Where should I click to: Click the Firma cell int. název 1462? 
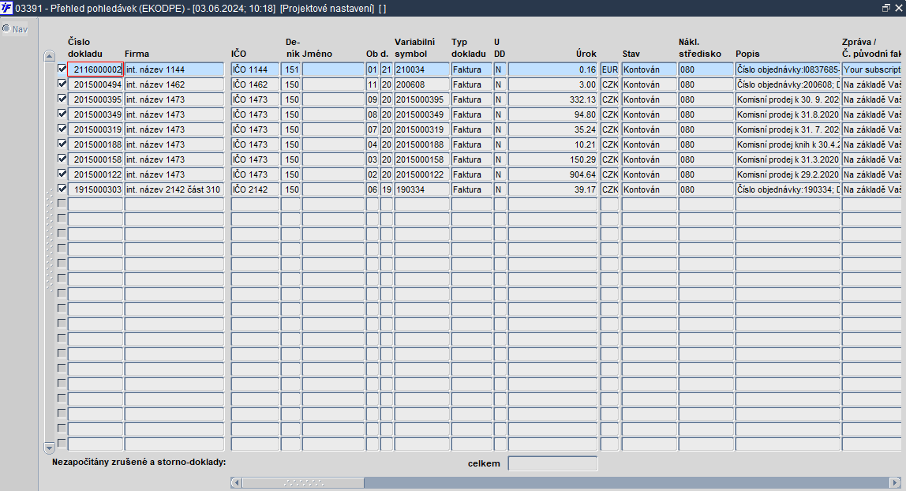174,84
